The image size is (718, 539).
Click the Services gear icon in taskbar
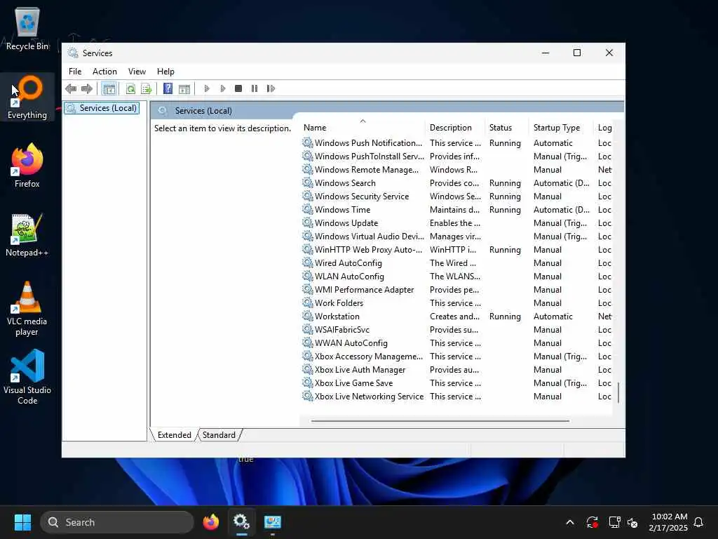(x=241, y=522)
